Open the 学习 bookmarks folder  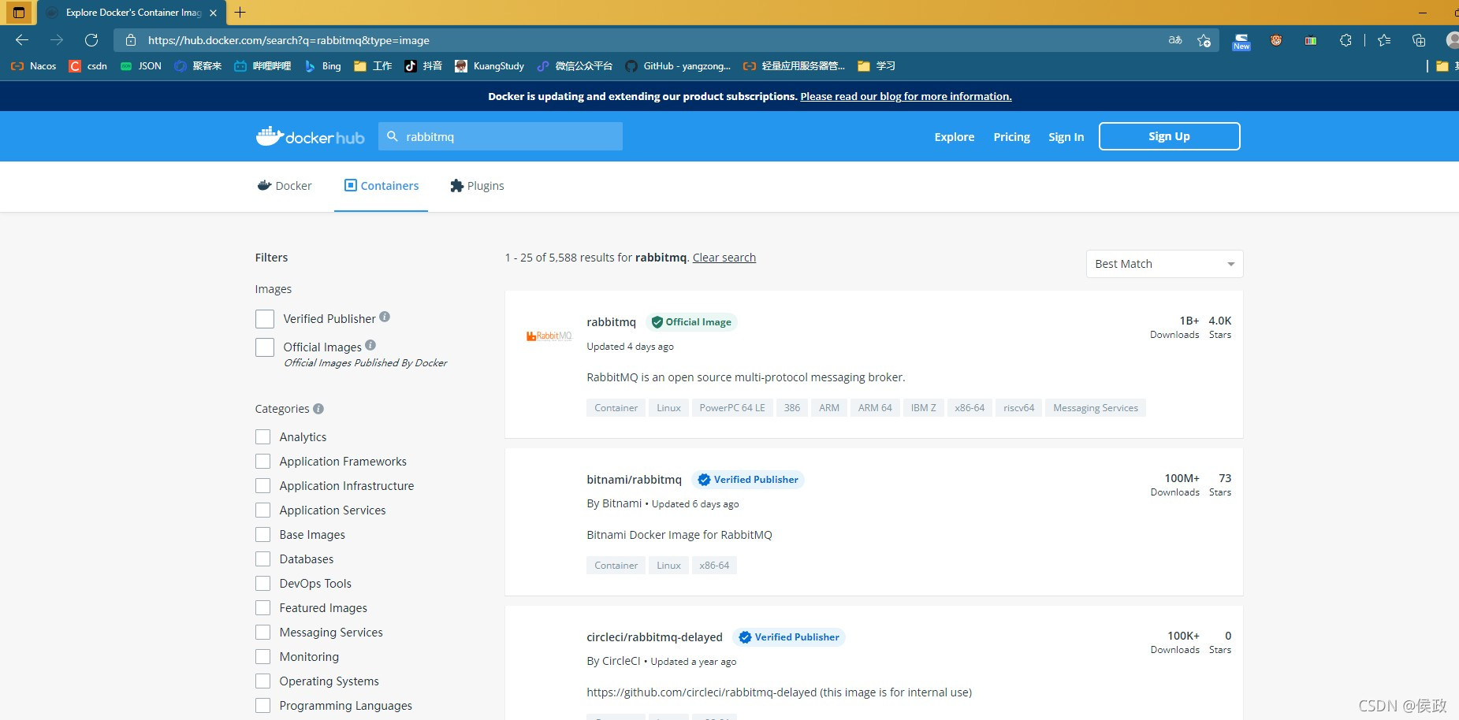click(x=877, y=66)
